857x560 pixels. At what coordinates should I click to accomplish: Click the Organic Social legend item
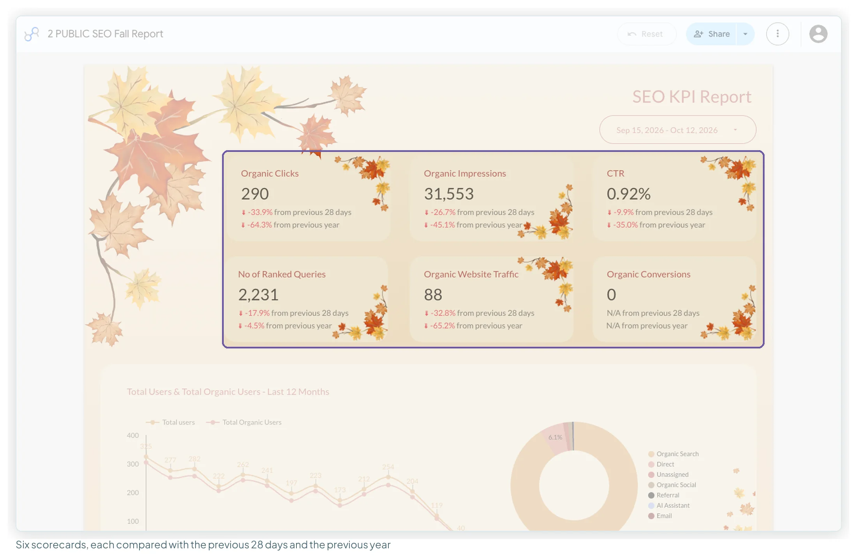(x=672, y=485)
